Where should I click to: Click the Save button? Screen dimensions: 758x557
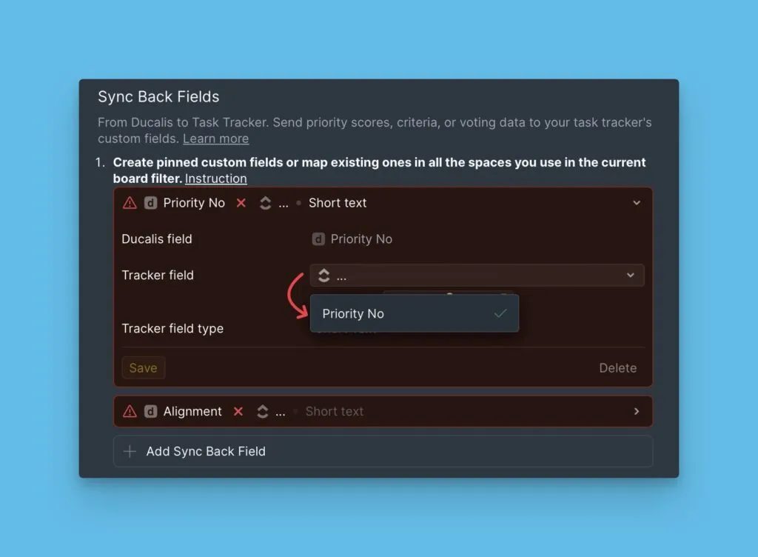pyautogui.click(x=143, y=367)
